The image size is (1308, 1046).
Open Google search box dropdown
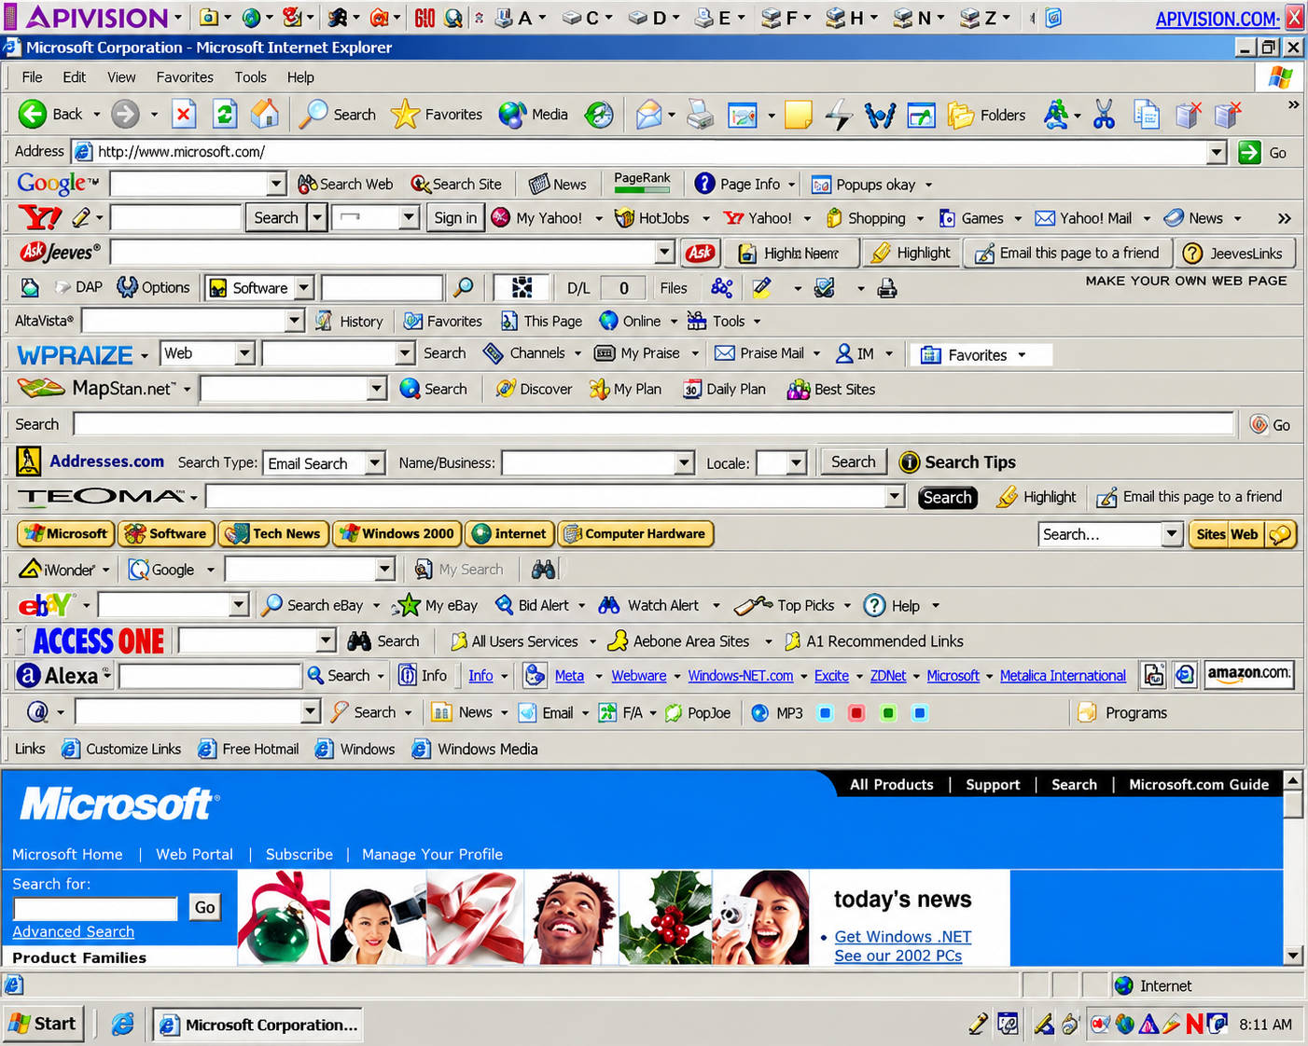point(275,184)
